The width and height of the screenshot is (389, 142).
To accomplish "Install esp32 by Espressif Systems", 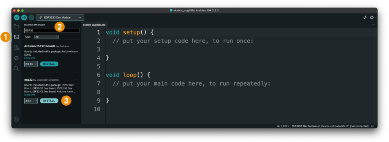I will pyautogui.click(x=49, y=101).
